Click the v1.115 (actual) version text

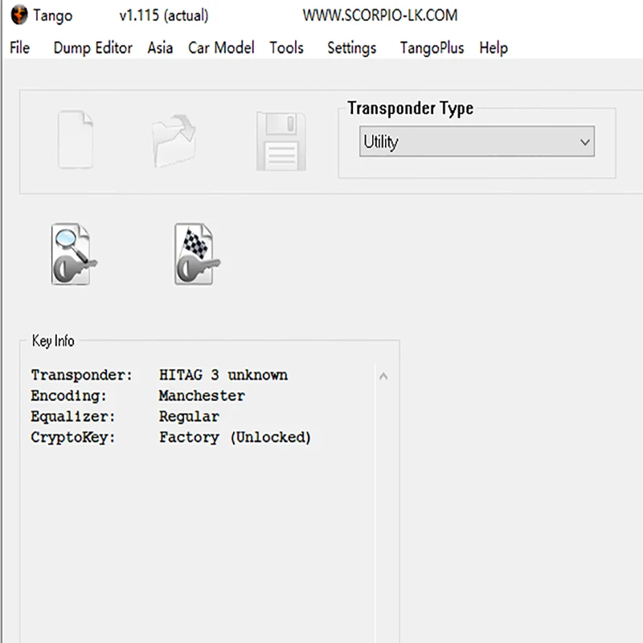pos(164,15)
